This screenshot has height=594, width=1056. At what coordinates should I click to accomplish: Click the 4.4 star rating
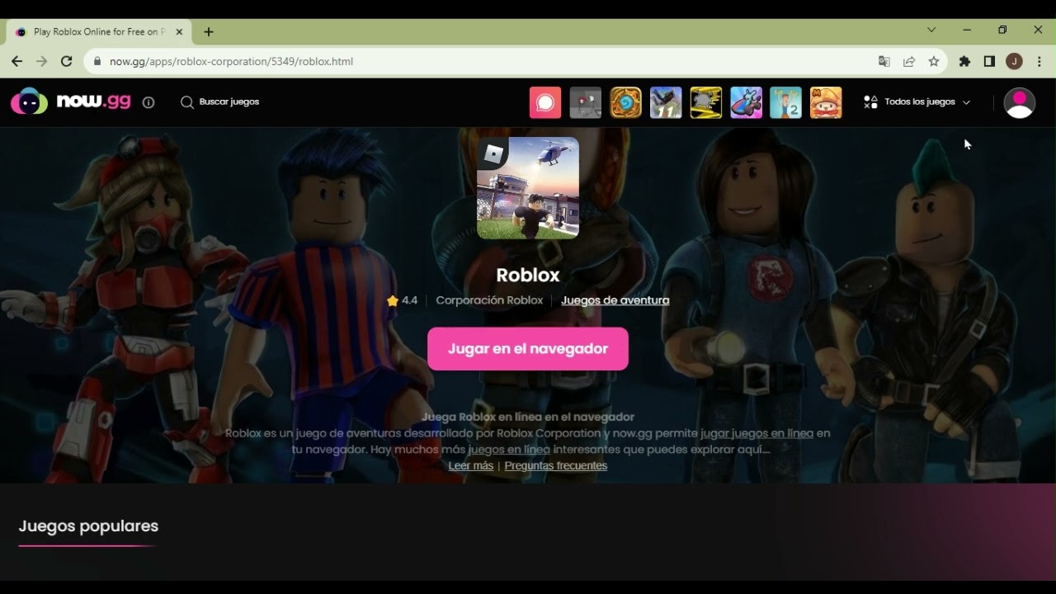(402, 300)
